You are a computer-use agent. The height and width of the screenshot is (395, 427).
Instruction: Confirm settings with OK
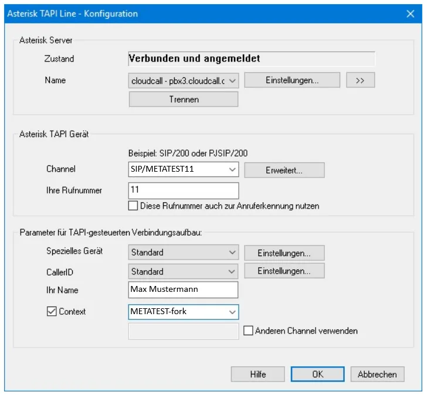tap(317, 374)
